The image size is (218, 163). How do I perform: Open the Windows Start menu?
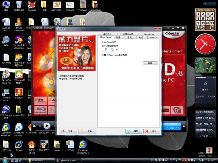5,160
